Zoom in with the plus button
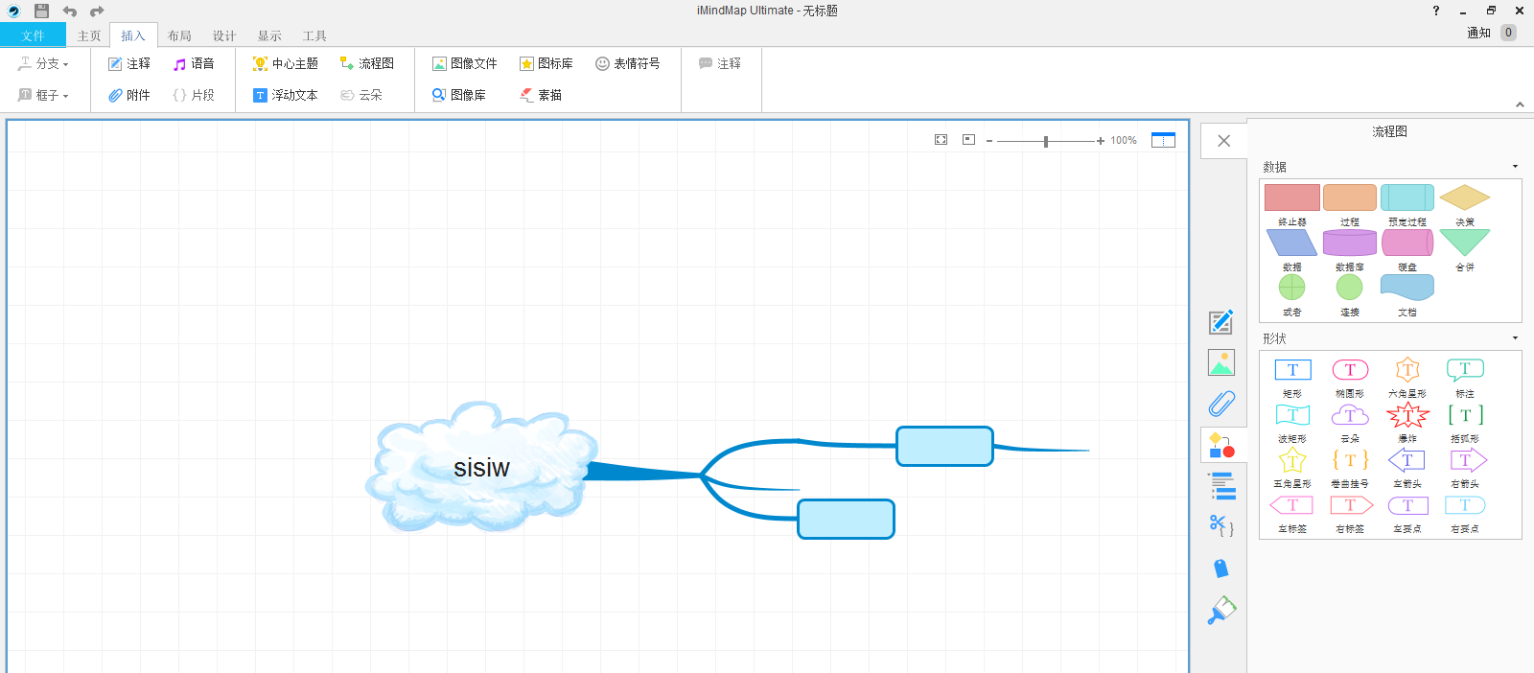 click(1101, 141)
